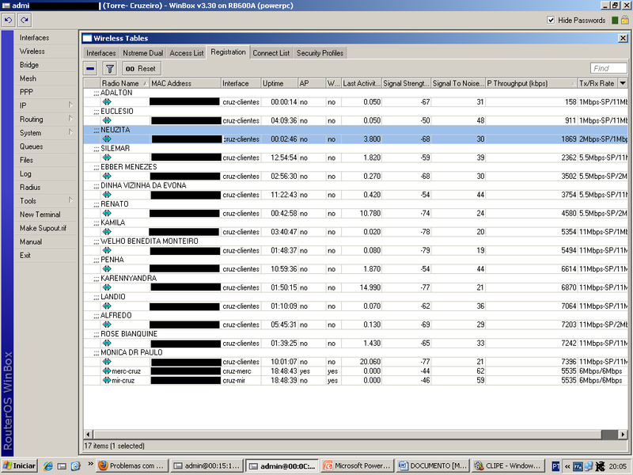633x475 pixels.
Task: Expand hidden quick launch icons chevron
Action: tap(90, 464)
